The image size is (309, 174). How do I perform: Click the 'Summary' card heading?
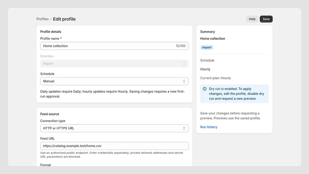[x=207, y=32]
